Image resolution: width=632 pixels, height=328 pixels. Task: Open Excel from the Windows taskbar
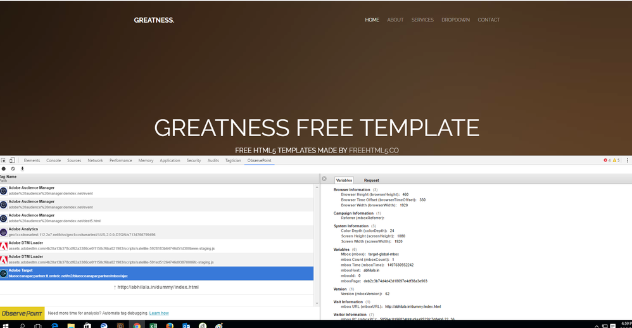[x=153, y=325]
